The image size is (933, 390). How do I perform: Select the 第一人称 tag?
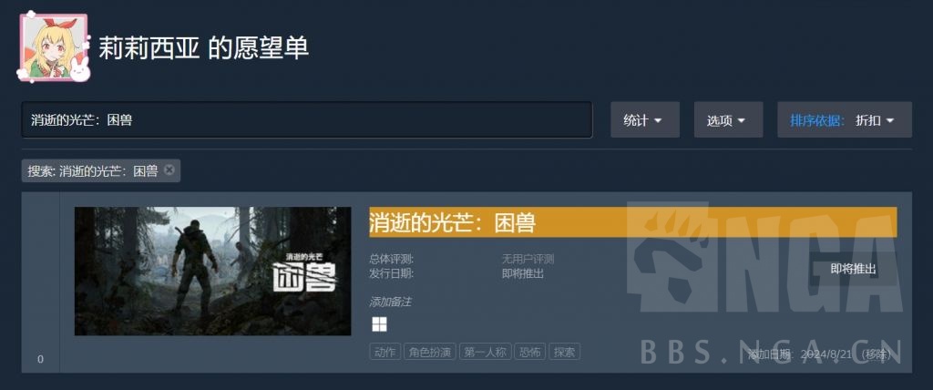pyautogui.click(x=486, y=352)
